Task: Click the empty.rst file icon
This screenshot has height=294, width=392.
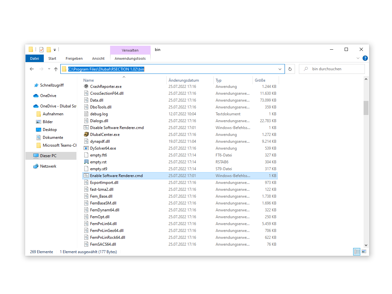Action: point(86,162)
